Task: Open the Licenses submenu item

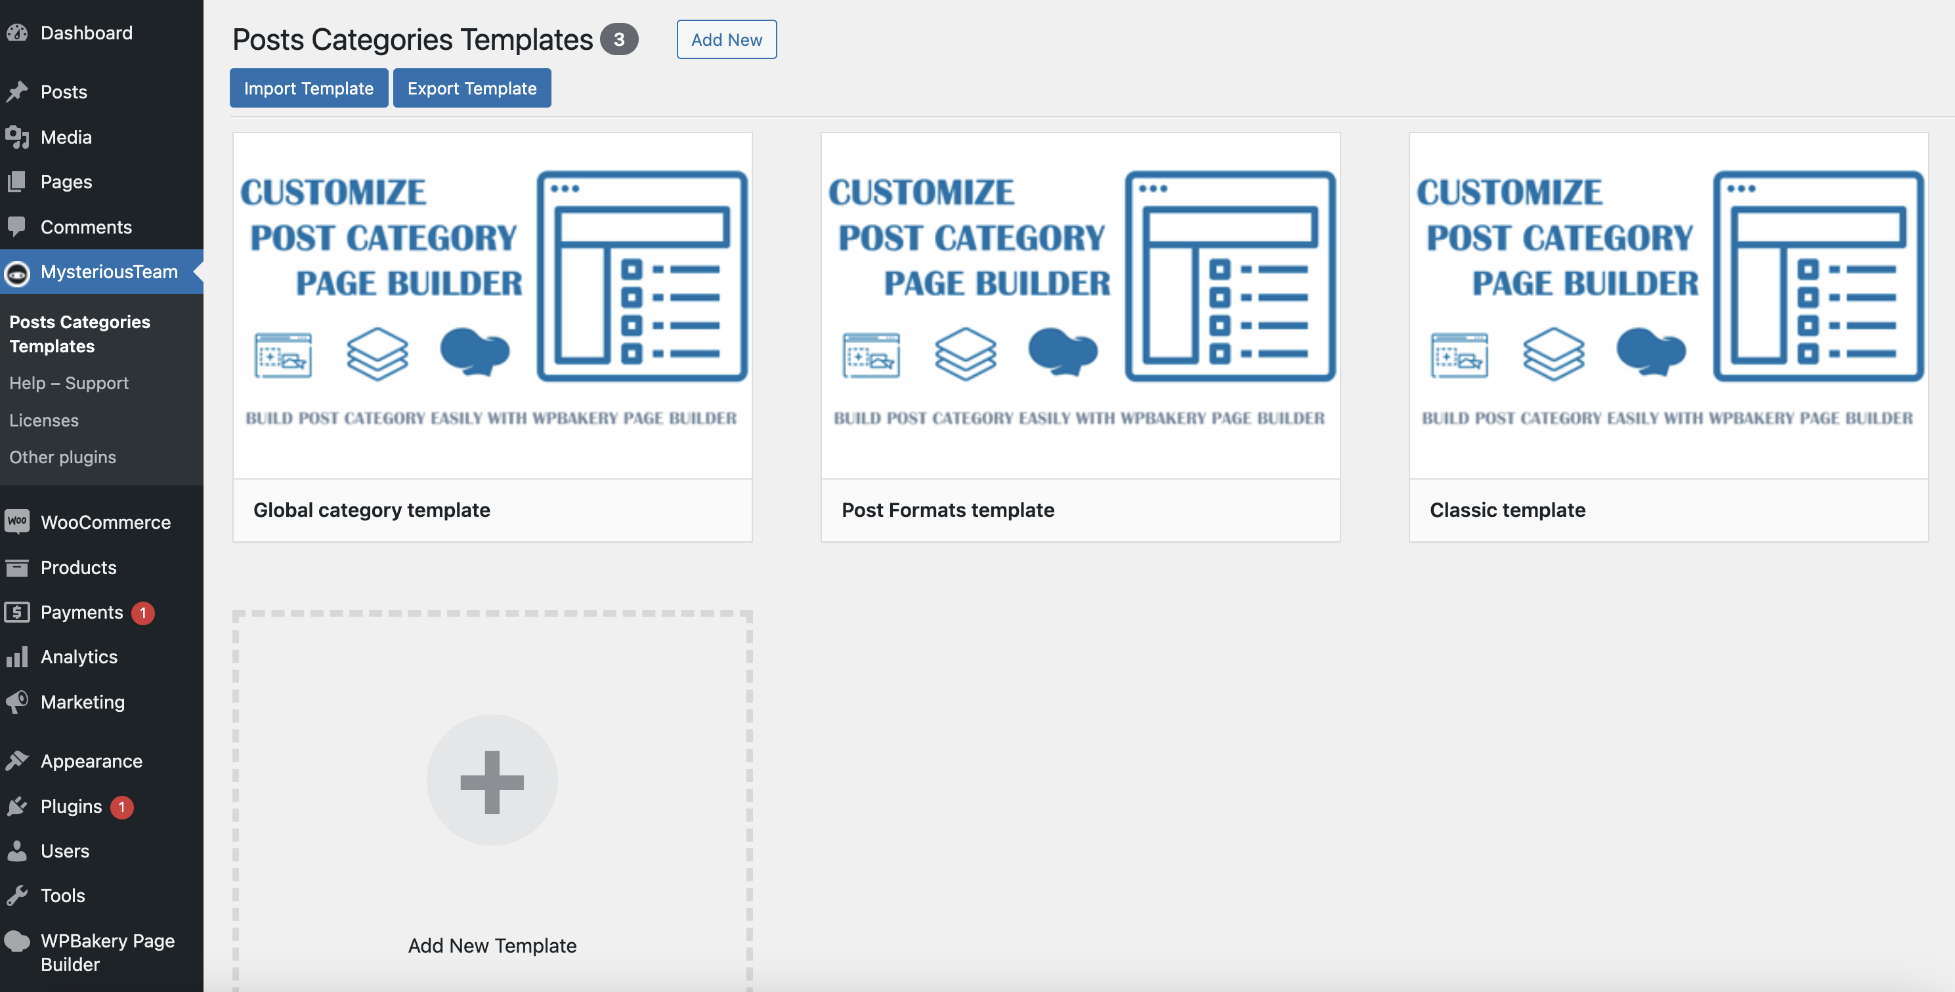Action: 44,420
